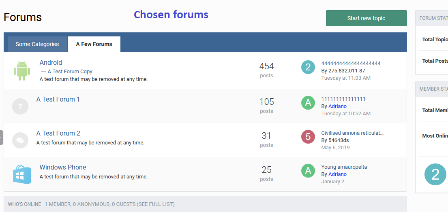Click the green Android robot forum icon
Screen dimensions: 448x212
click(22, 71)
